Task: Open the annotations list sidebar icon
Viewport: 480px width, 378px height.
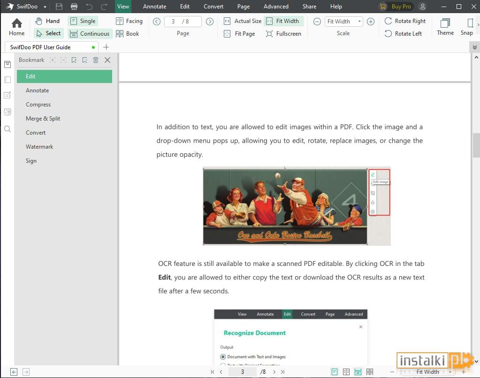Action: point(8,95)
